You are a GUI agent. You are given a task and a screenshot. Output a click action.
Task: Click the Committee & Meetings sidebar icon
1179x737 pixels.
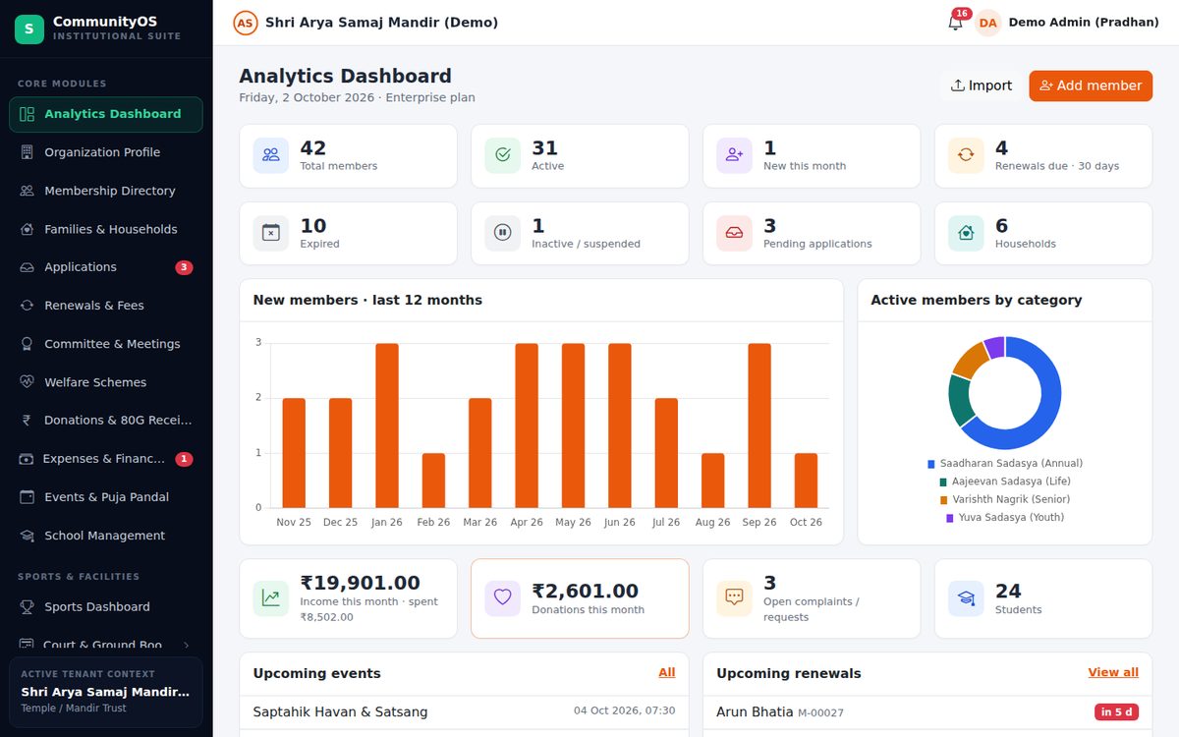(27, 344)
